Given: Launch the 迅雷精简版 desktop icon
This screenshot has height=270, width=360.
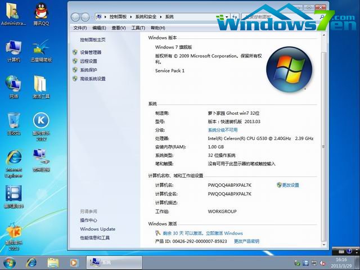Looking at the screenshot, I should [41, 51].
